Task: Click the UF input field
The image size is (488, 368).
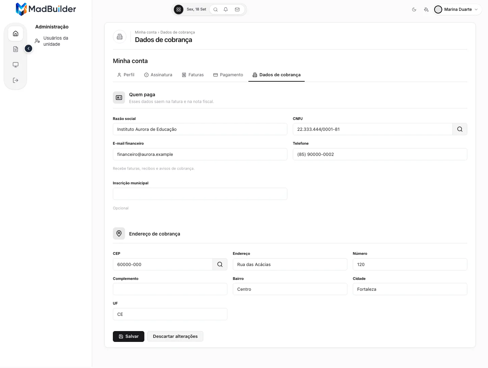Action: click(170, 314)
